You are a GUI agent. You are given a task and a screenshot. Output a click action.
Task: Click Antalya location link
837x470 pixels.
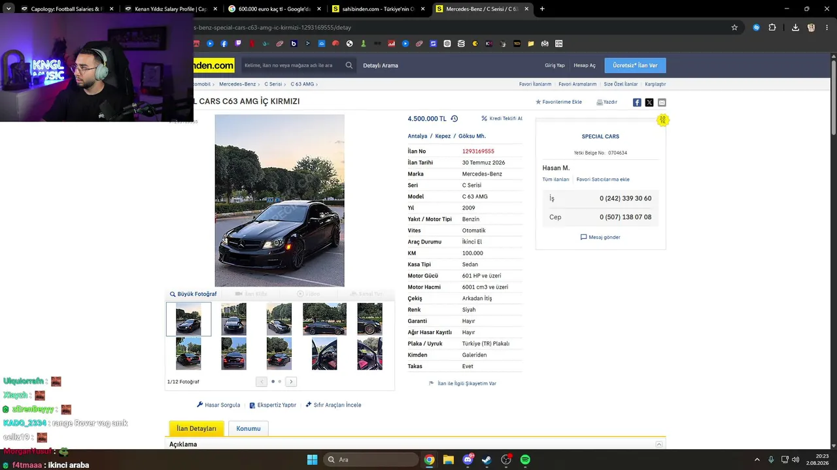point(417,136)
